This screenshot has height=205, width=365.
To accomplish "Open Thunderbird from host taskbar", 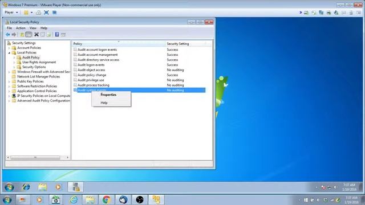I will (123, 200).
